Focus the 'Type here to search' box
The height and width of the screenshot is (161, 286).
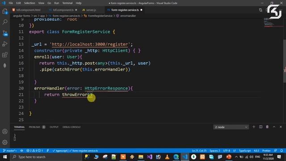click(46, 157)
